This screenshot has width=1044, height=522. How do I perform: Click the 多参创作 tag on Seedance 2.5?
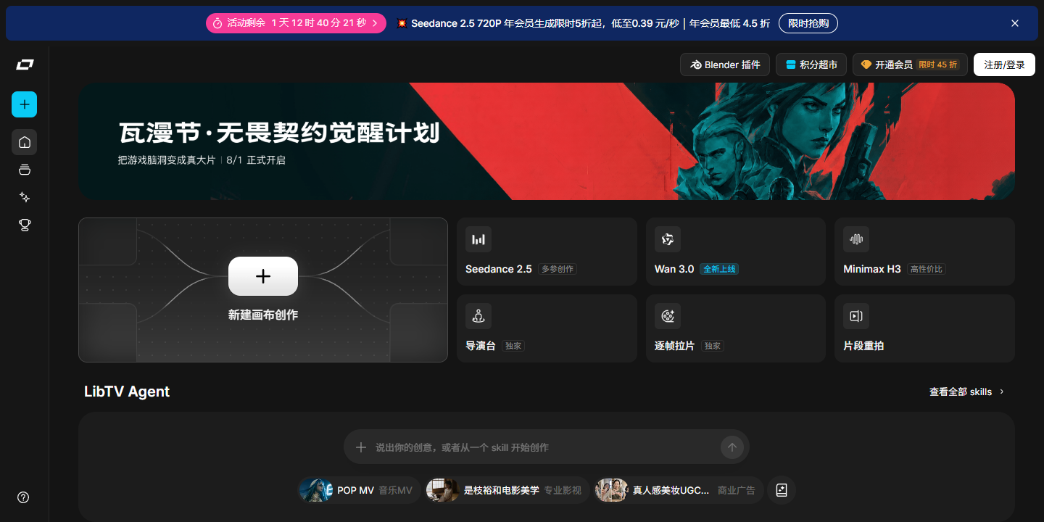click(x=558, y=269)
